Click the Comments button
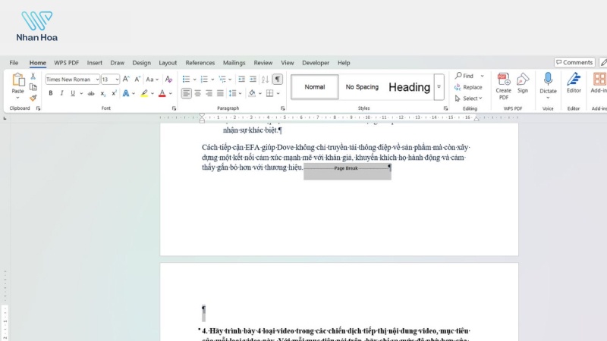 coord(574,62)
